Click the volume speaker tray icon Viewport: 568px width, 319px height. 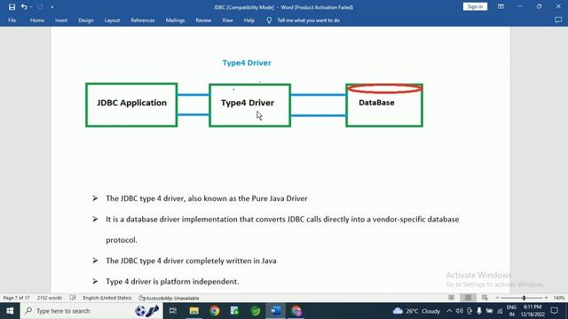[x=460, y=311]
